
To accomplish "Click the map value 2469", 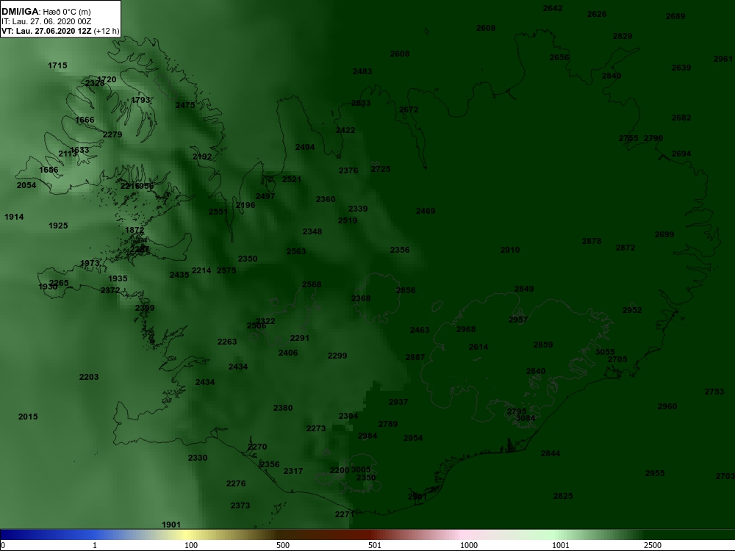I will point(426,212).
